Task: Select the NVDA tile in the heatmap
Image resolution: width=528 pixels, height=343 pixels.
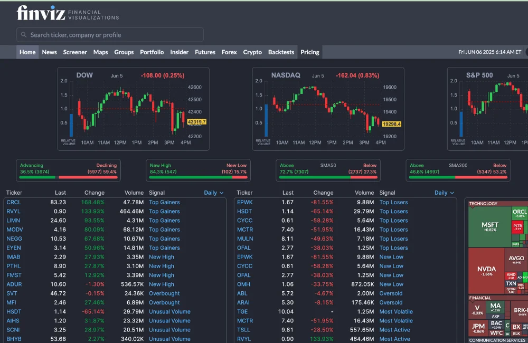Action: (x=486, y=271)
